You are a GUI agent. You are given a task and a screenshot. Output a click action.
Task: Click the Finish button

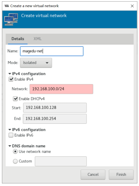[x=121, y=175]
